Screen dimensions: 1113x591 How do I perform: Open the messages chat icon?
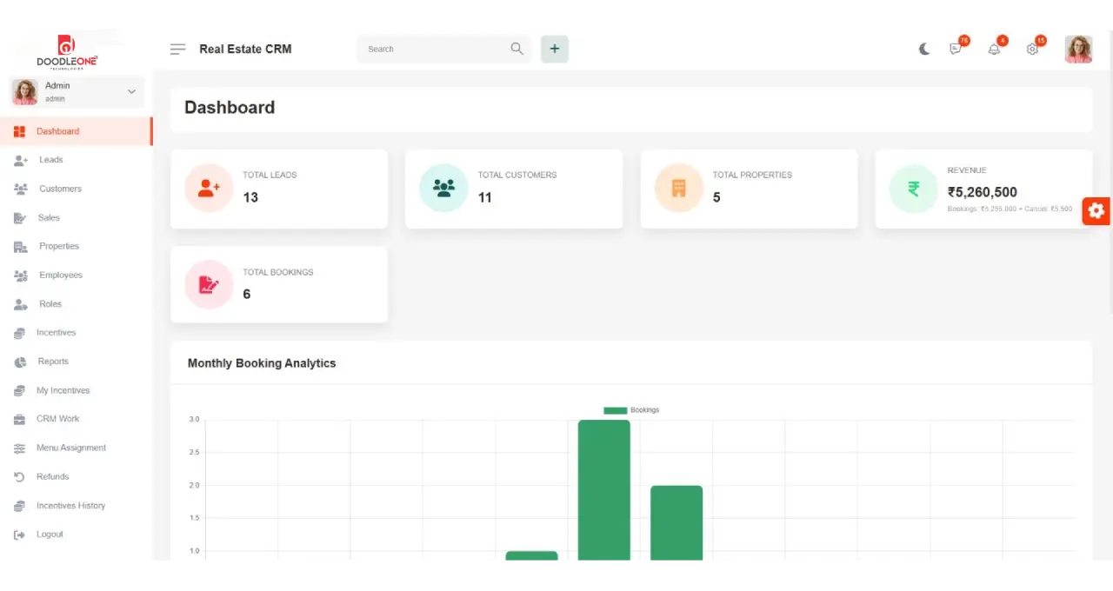pos(956,49)
